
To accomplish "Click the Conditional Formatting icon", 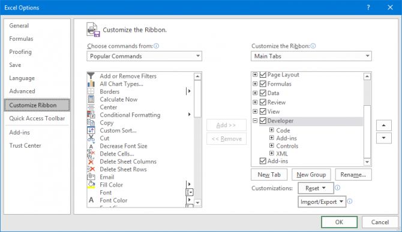I will tap(91, 115).
